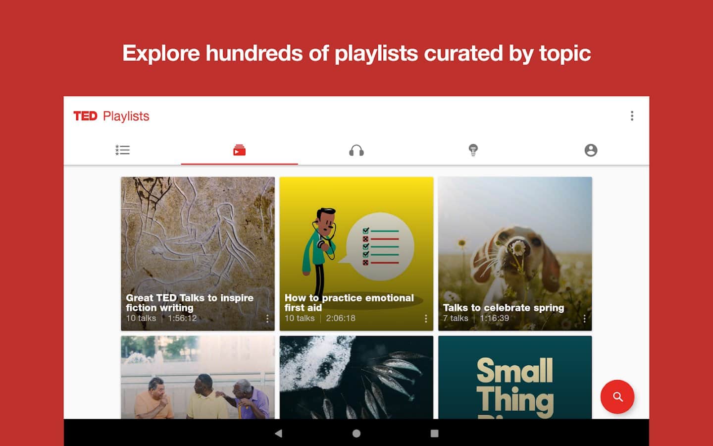Select the Playlists tab icon
713x446 pixels.
pos(239,150)
